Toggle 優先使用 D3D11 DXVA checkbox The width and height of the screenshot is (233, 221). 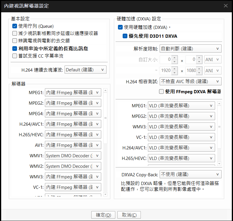(125, 36)
